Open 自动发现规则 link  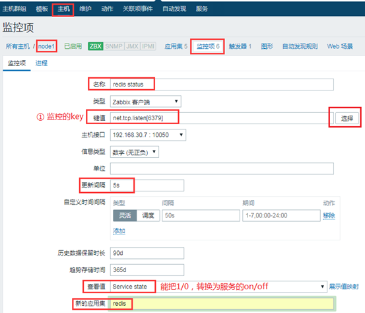(x=300, y=46)
